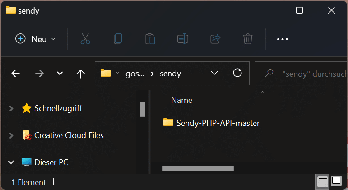This screenshot has height=190, width=348.
Task: Minimize the sendy Explorer window
Action: 268,10
